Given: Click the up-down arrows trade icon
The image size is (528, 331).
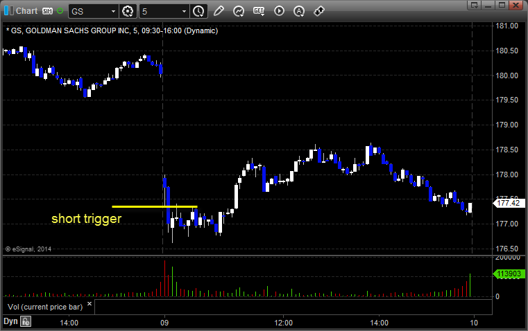Looking at the screenshot, I should click(x=319, y=11).
